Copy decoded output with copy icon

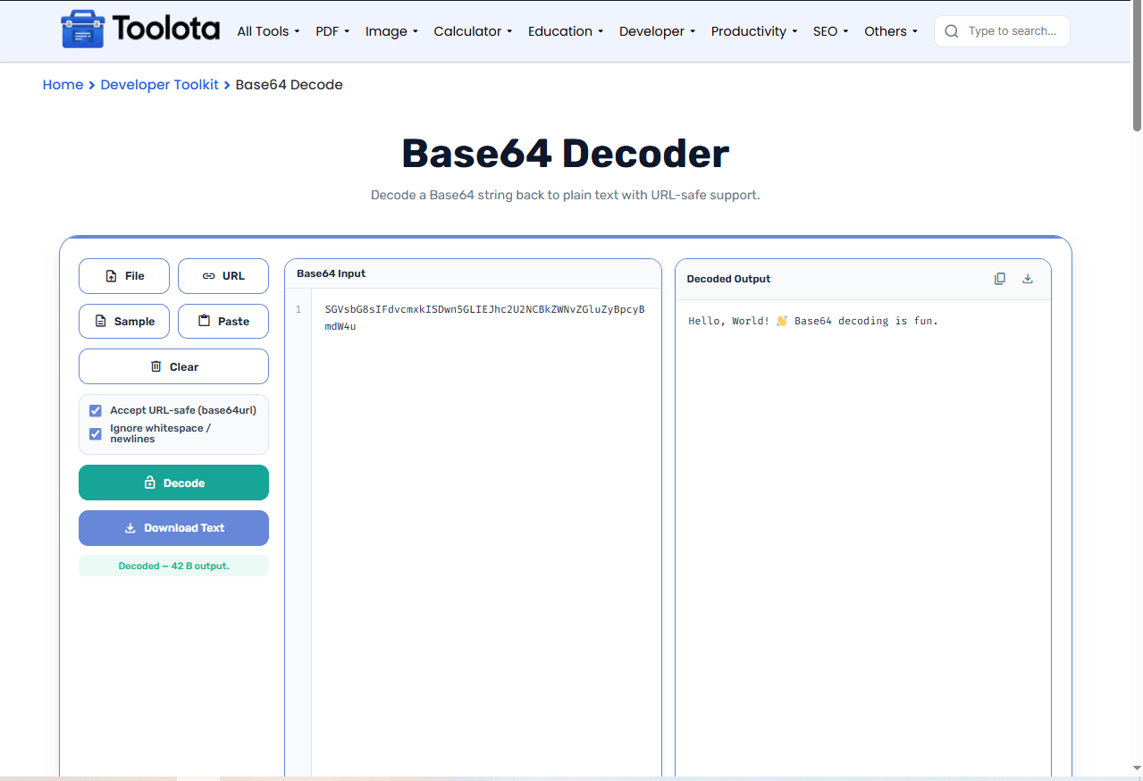point(1000,279)
